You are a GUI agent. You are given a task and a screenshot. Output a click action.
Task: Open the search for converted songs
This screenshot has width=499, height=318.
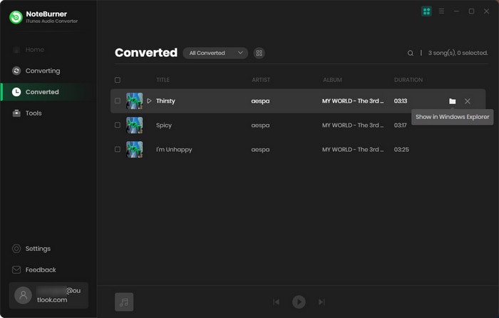click(411, 53)
